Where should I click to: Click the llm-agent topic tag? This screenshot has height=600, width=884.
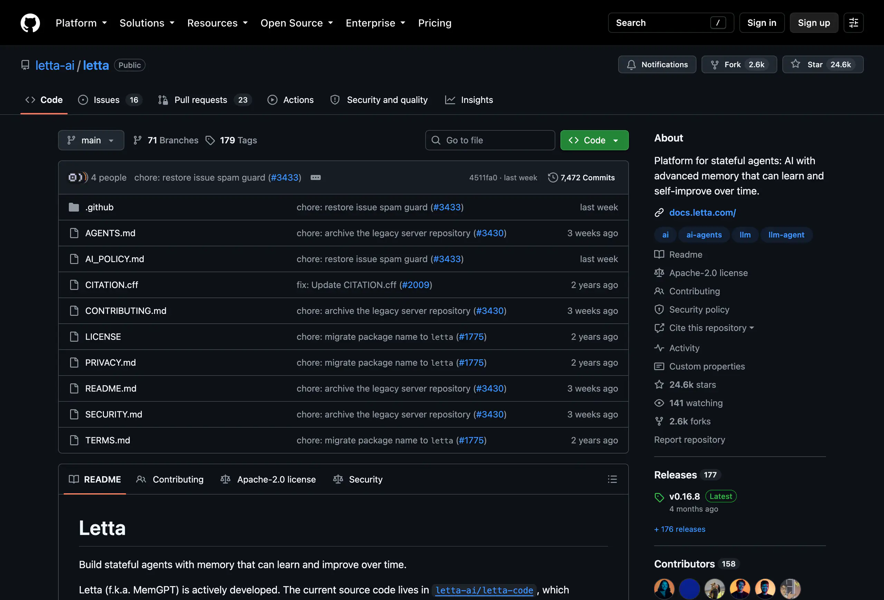[786, 235]
